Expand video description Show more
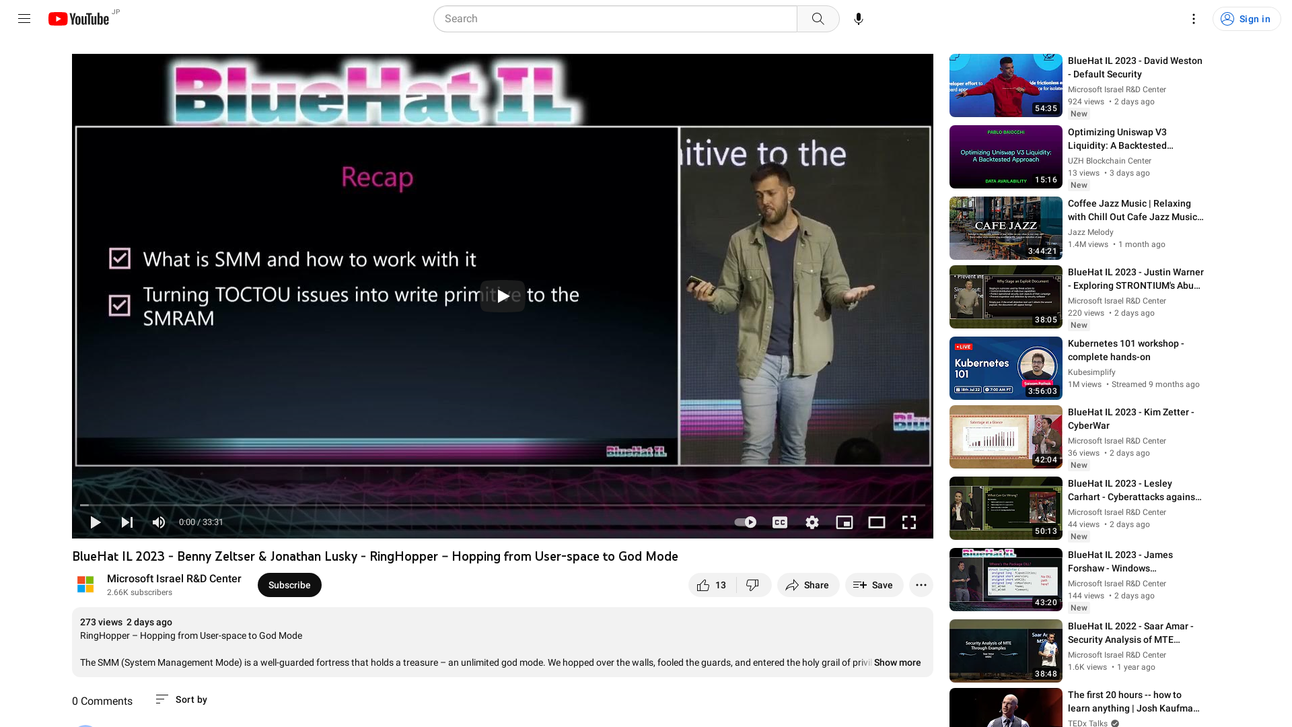 [896, 662]
